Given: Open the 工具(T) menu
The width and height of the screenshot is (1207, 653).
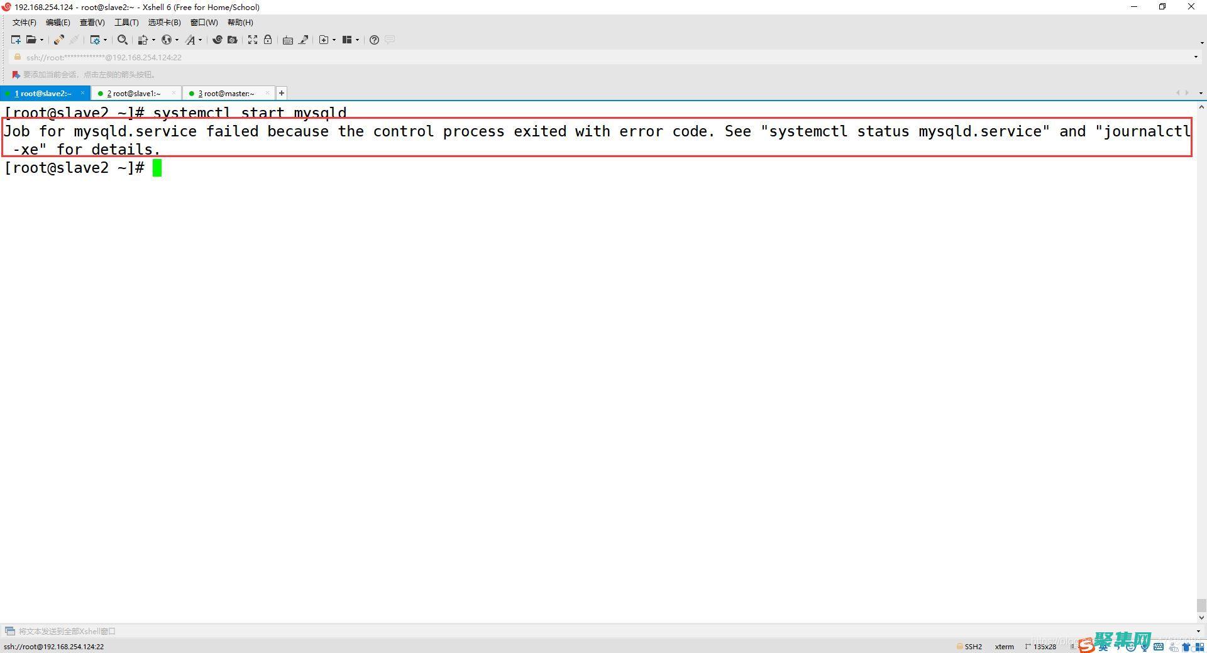Looking at the screenshot, I should [x=126, y=22].
